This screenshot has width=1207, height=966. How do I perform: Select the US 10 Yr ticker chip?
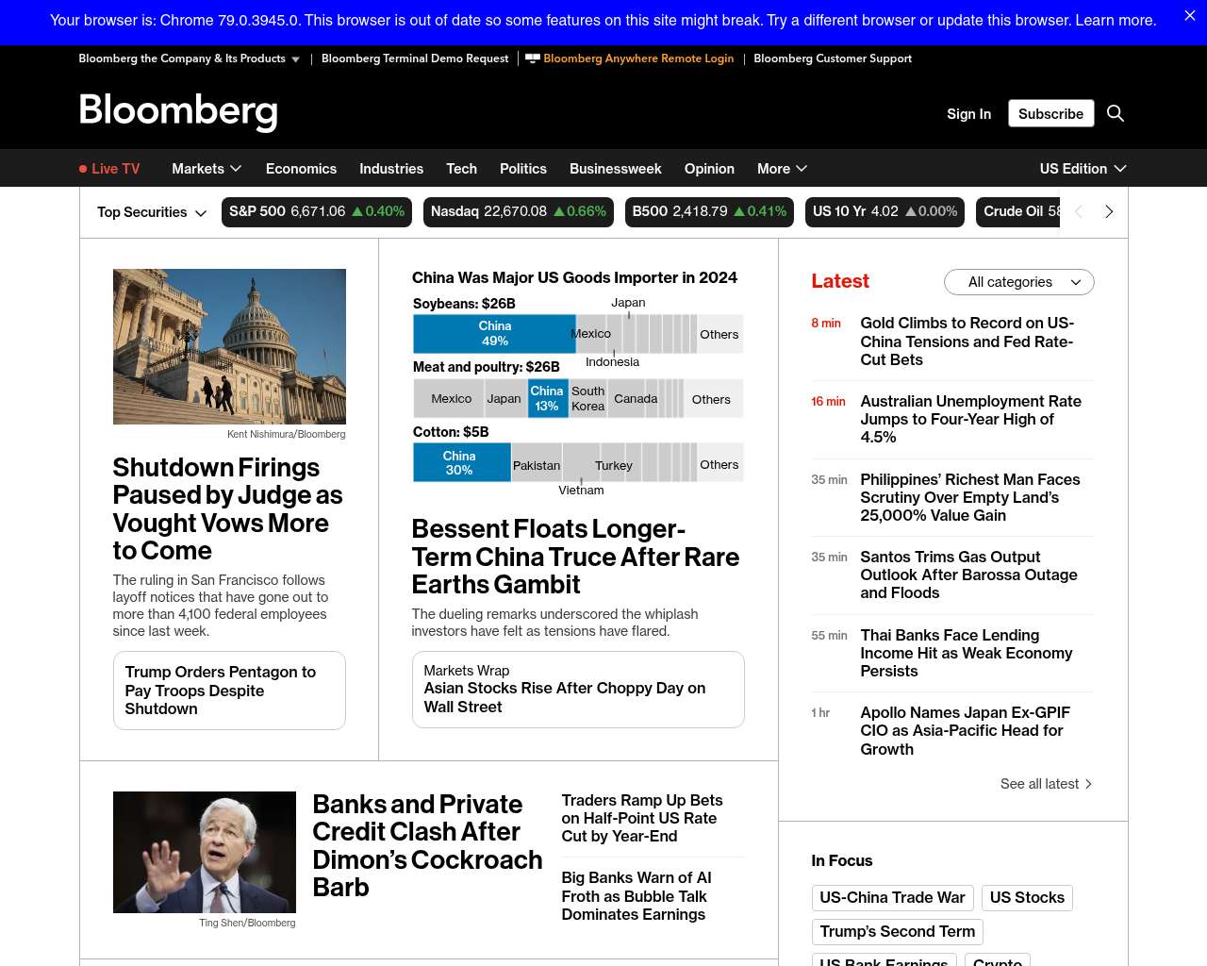click(x=885, y=212)
